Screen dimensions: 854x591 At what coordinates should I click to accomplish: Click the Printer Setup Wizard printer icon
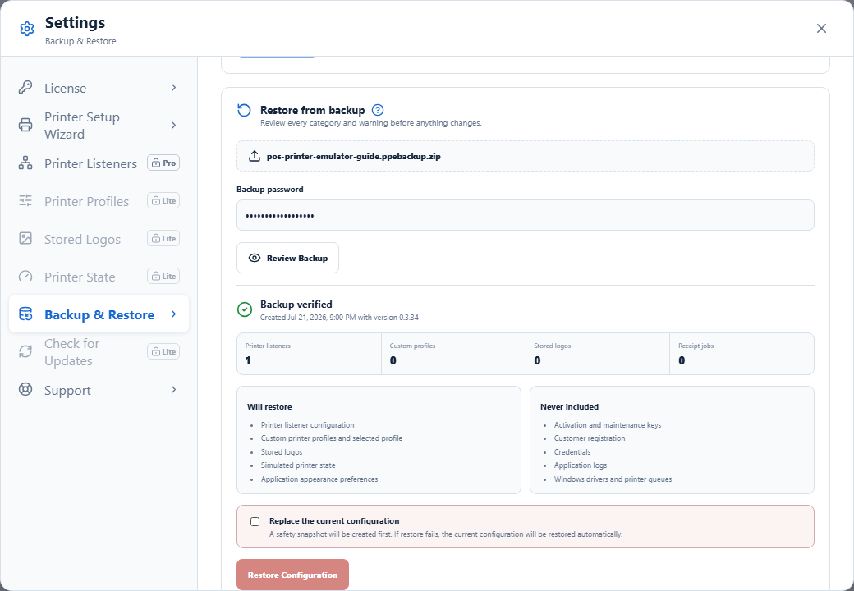tap(25, 125)
